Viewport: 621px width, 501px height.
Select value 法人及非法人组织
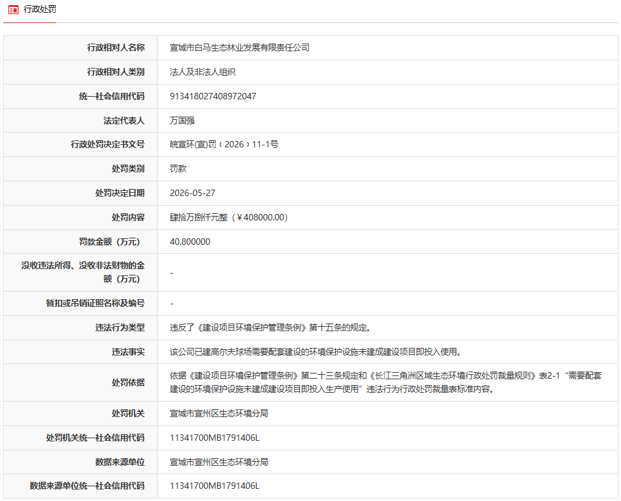point(203,72)
